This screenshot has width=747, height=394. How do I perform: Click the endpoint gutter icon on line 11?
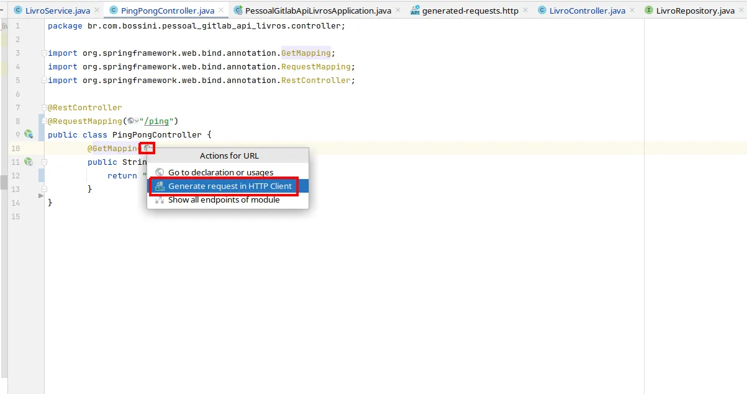28,162
